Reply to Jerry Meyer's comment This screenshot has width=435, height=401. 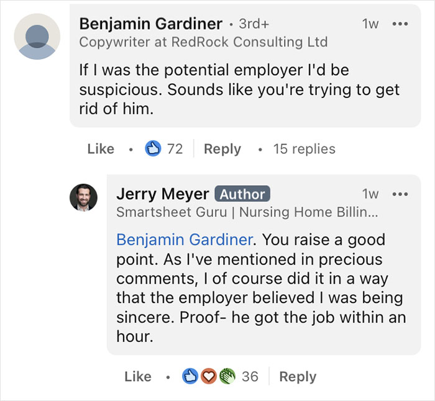point(298,376)
